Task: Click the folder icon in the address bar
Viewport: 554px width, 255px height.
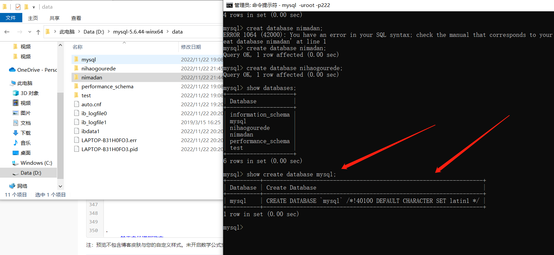Action: point(48,32)
